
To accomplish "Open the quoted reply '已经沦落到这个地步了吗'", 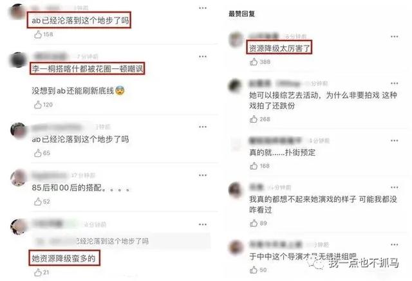I will tap(122, 241).
